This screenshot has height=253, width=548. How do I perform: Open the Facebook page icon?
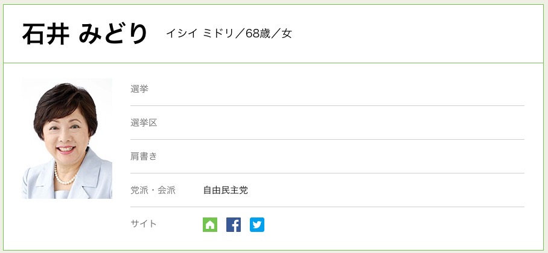234,225
